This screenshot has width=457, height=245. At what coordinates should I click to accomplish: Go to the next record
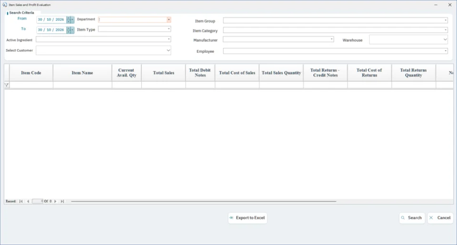pyautogui.click(x=55, y=201)
